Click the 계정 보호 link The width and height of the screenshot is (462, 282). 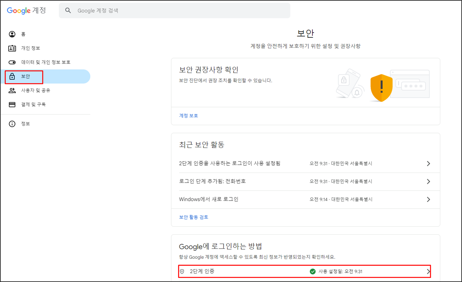tap(188, 115)
